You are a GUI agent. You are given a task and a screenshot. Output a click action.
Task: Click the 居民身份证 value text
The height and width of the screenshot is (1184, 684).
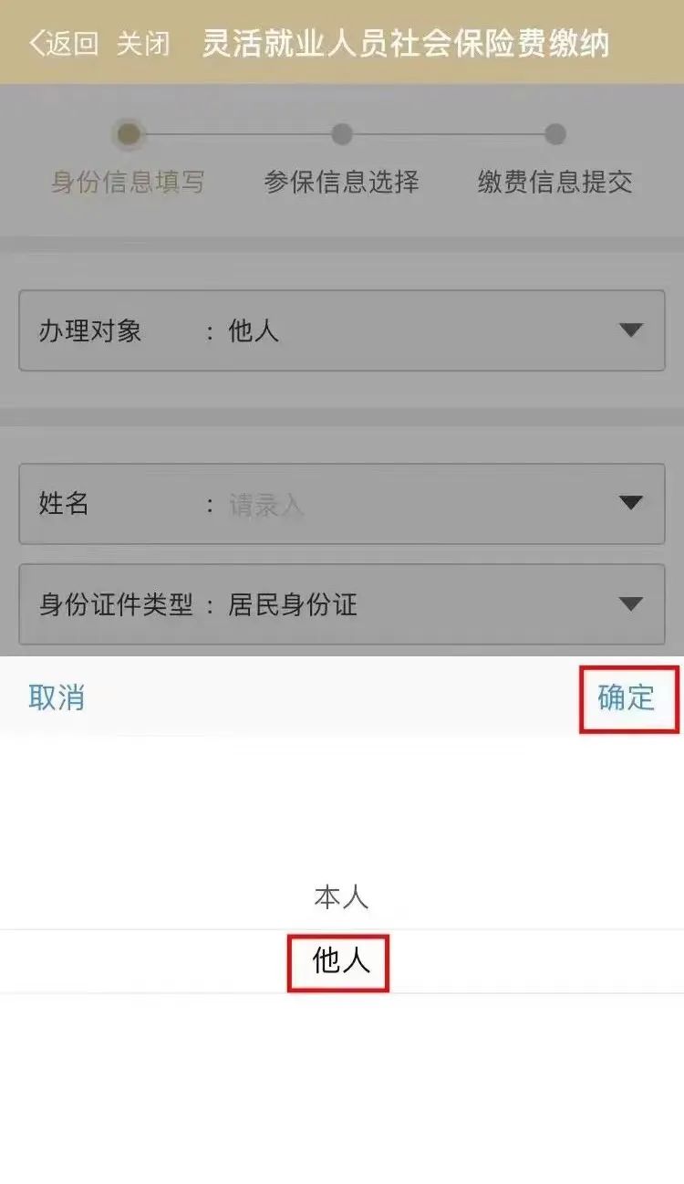293,604
